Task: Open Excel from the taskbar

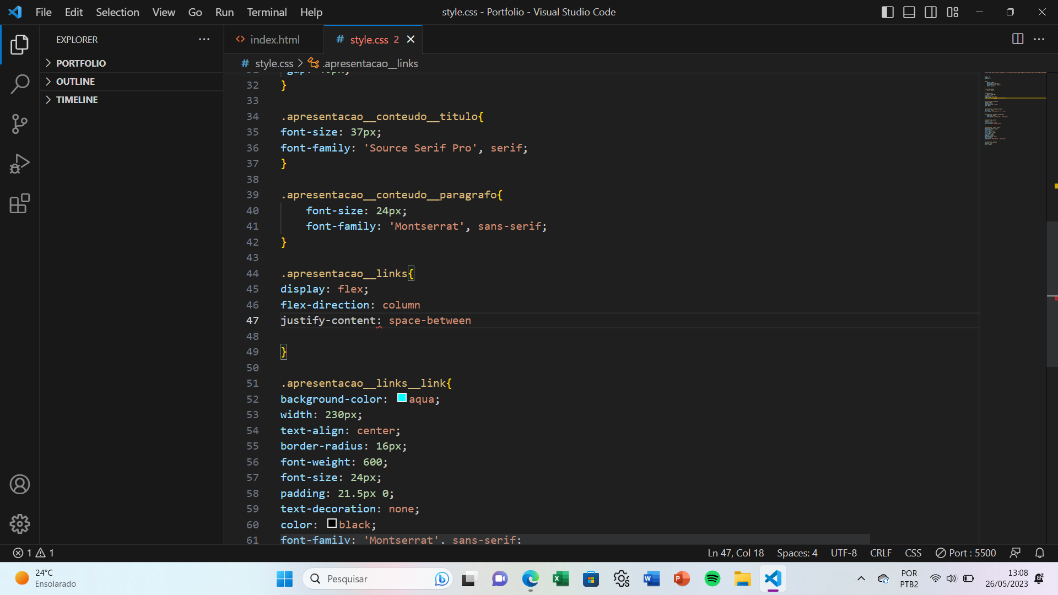Action: [x=560, y=579]
